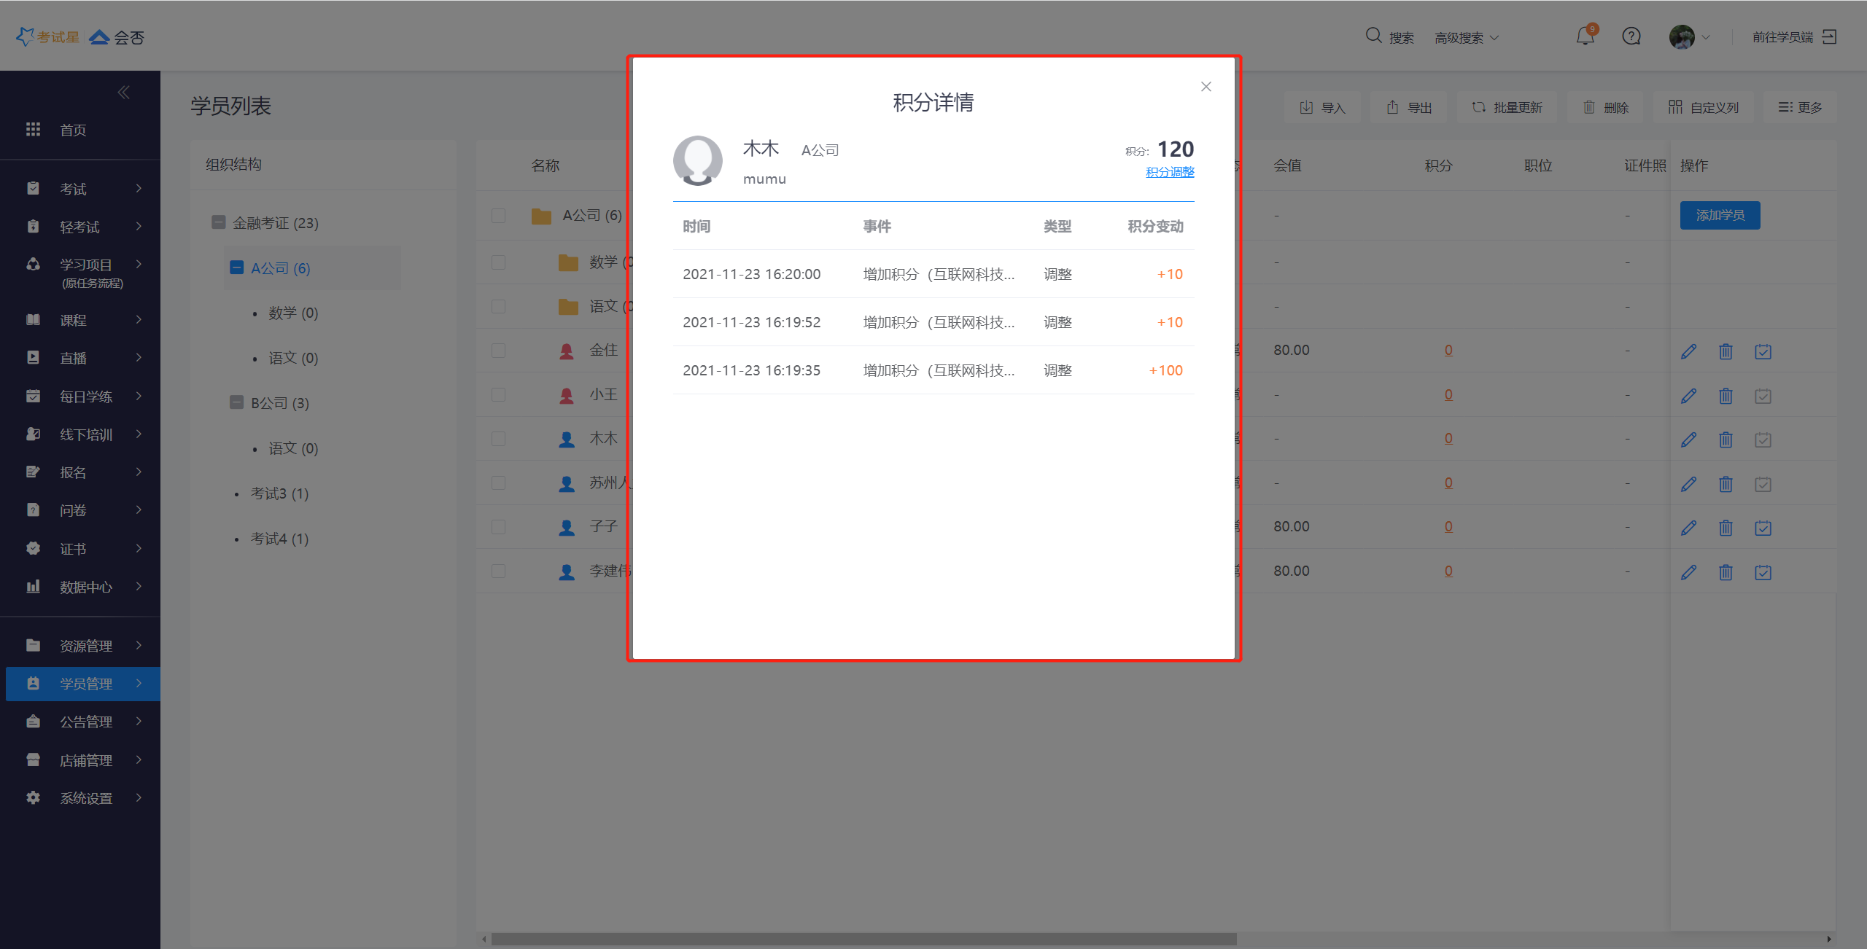The height and width of the screenshot is (949, 1867).
Task: Close the 积分详情 dialog
Action: pyautogui.click(x=1206, y=87)
